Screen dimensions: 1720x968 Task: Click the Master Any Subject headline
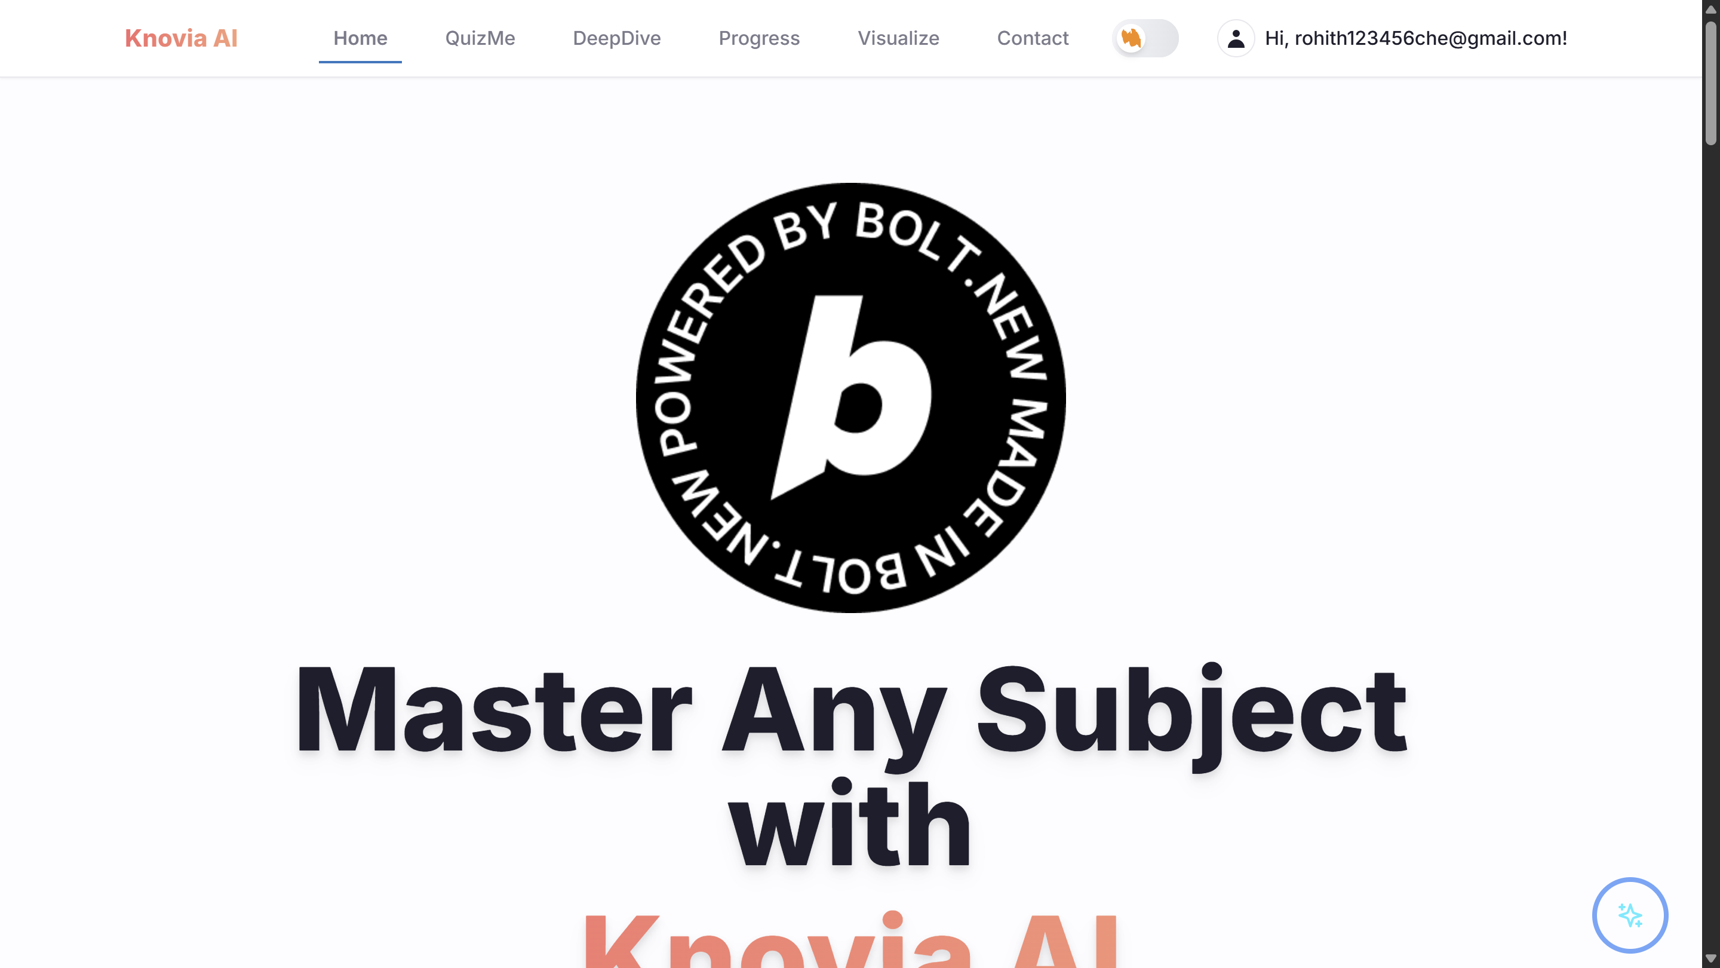[850, 765]
